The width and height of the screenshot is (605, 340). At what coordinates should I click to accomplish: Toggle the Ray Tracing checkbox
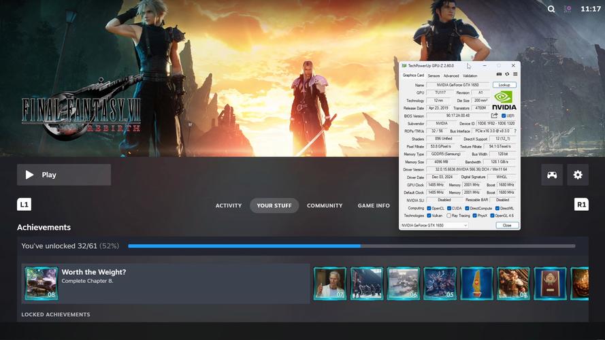(x=449, y=216)
